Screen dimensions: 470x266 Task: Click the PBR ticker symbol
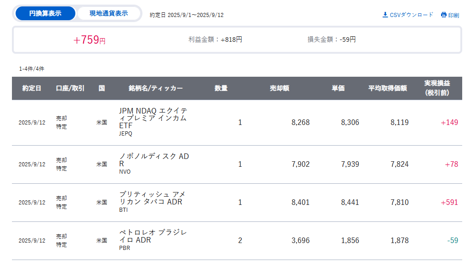coord(124,248)
